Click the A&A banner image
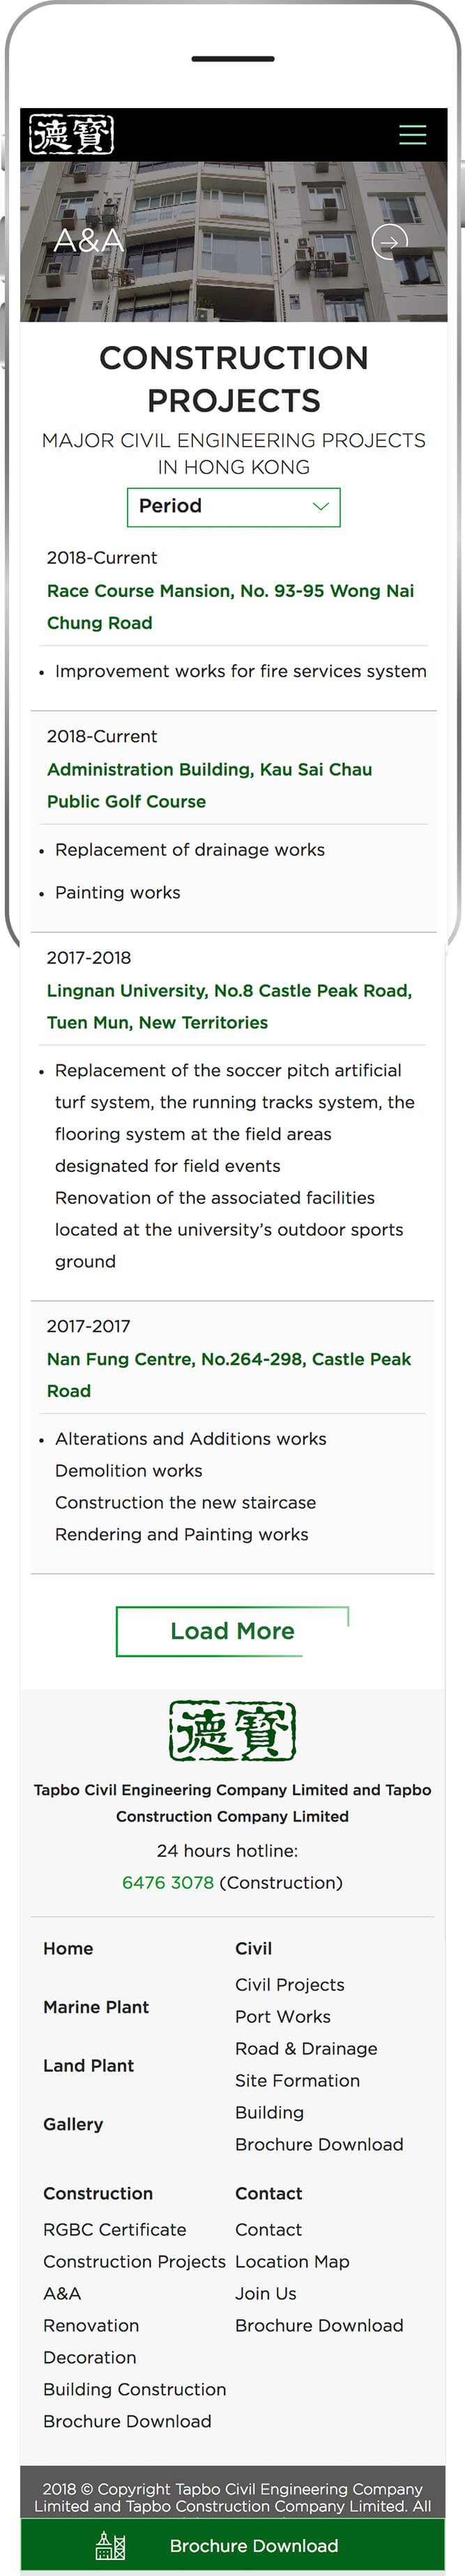The height and width of the screenshot is (2576, 465). click(233, 241)
